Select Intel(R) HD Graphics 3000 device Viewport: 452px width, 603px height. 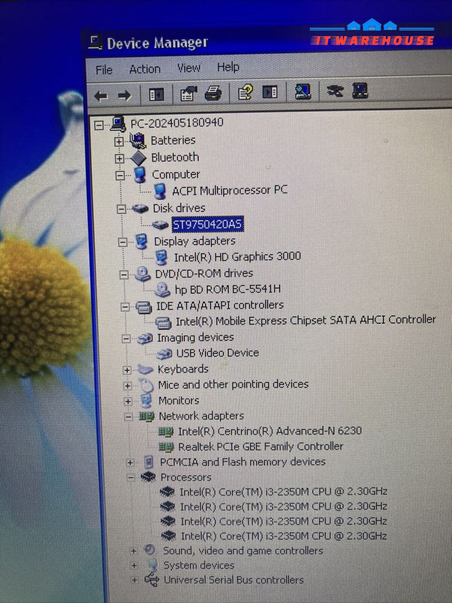[x=237, y=257]
